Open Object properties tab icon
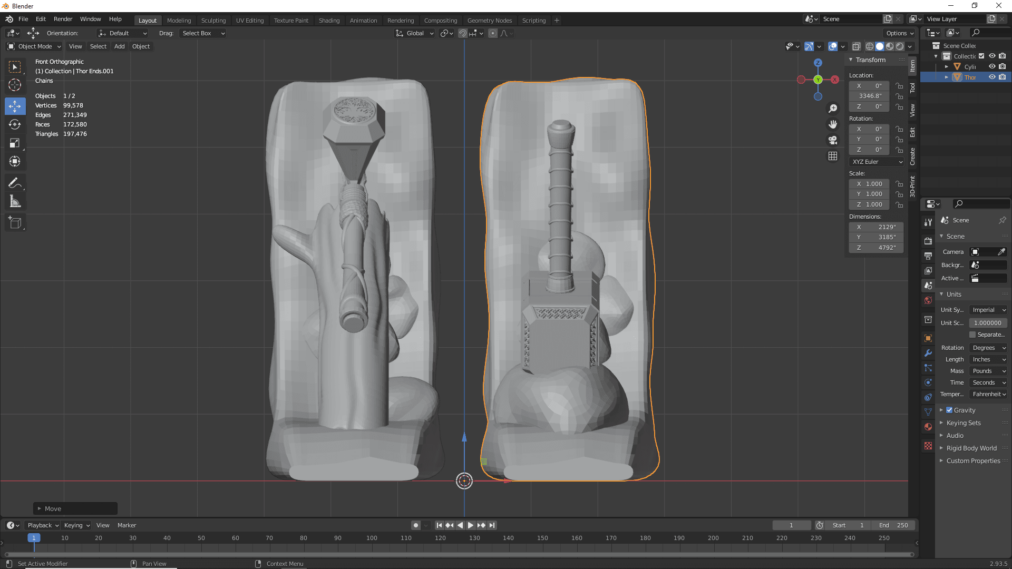 pos(928,338)
